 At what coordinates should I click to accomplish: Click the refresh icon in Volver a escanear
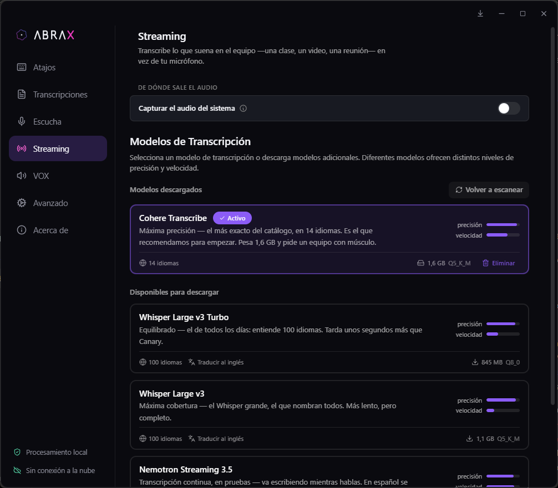tap(459, 190)
